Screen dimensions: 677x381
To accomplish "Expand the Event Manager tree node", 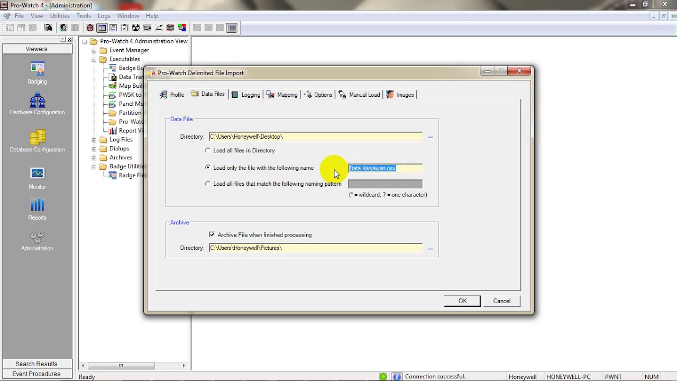I will click(94, 50).
